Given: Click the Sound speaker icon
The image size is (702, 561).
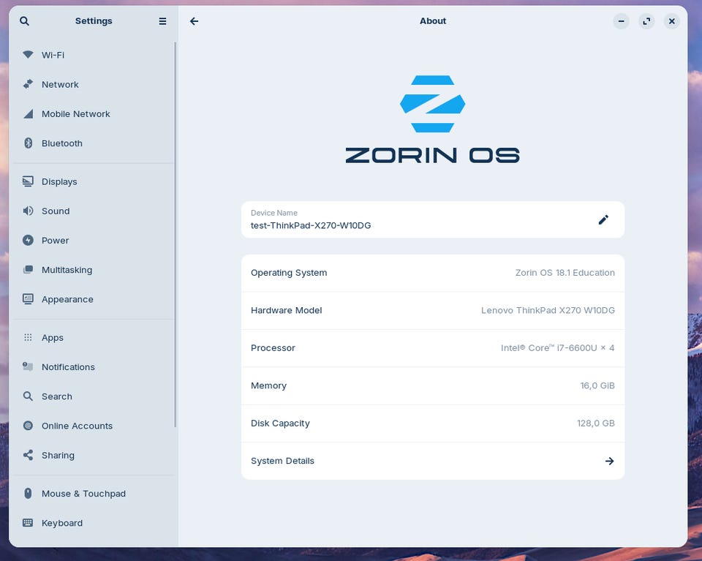Looking at the screenshot, I should coord(28,211).
